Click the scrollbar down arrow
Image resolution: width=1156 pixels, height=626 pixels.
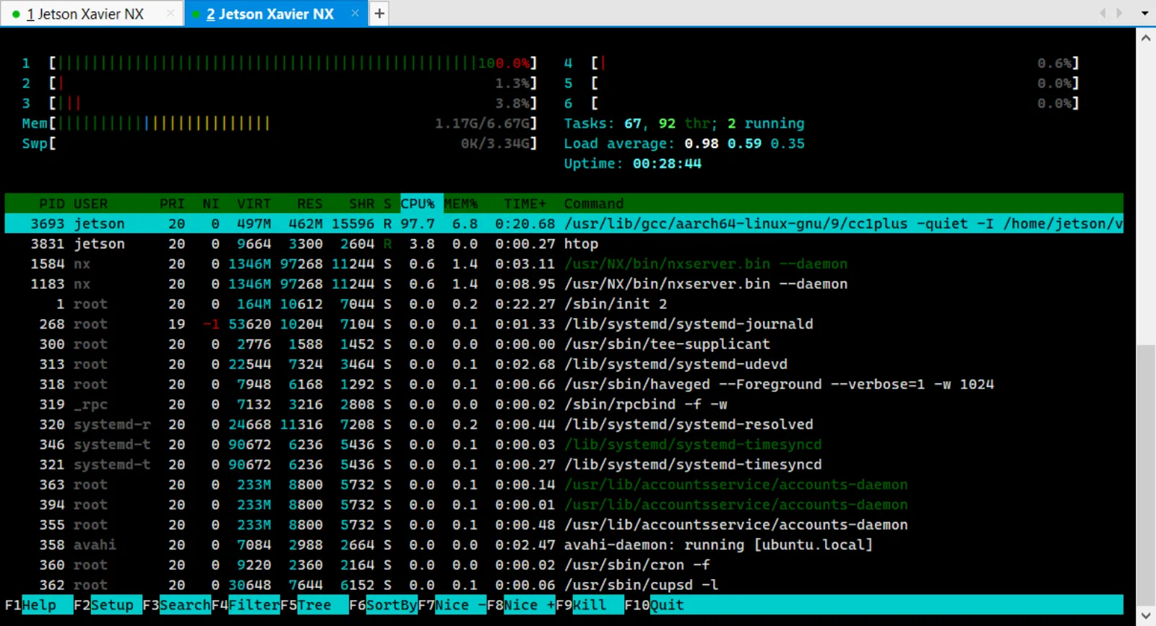tap(1146, 615)
